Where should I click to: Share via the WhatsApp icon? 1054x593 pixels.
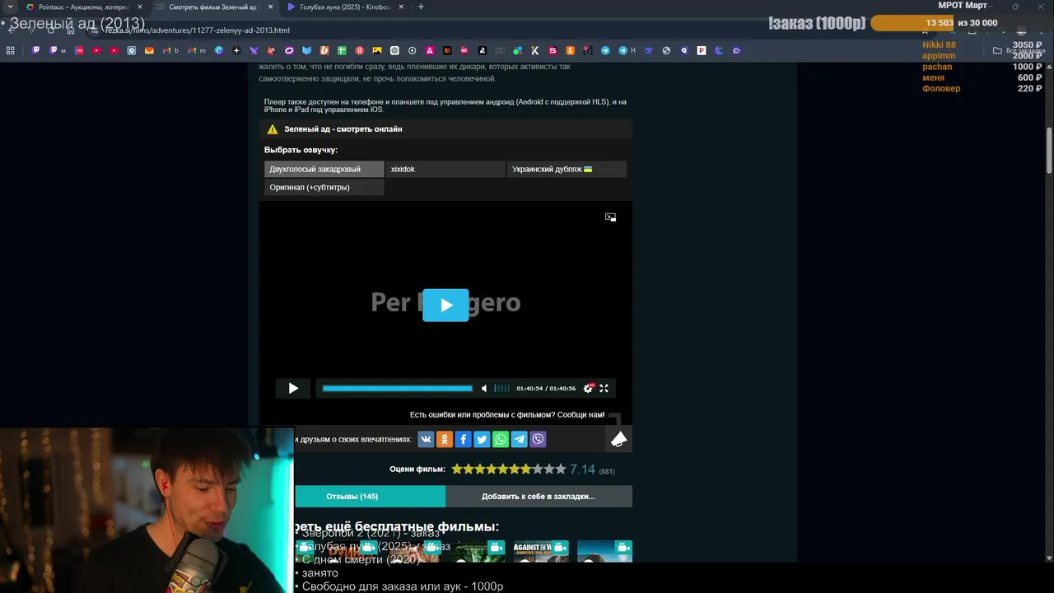[x=501, y=439]
